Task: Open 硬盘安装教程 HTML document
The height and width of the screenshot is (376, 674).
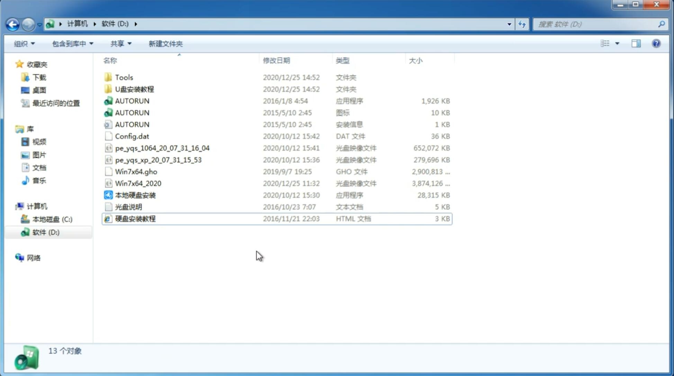Action: pyautogui.click(x=135, y=218)
